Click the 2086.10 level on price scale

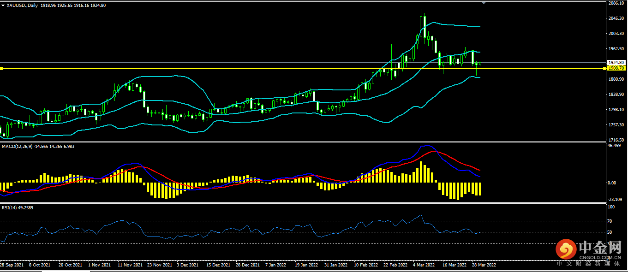[616, 3]
